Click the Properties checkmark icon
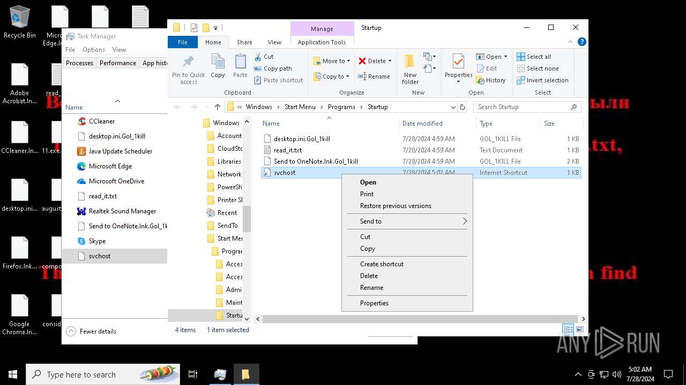The image size is (686, 385). coord(458,61)
